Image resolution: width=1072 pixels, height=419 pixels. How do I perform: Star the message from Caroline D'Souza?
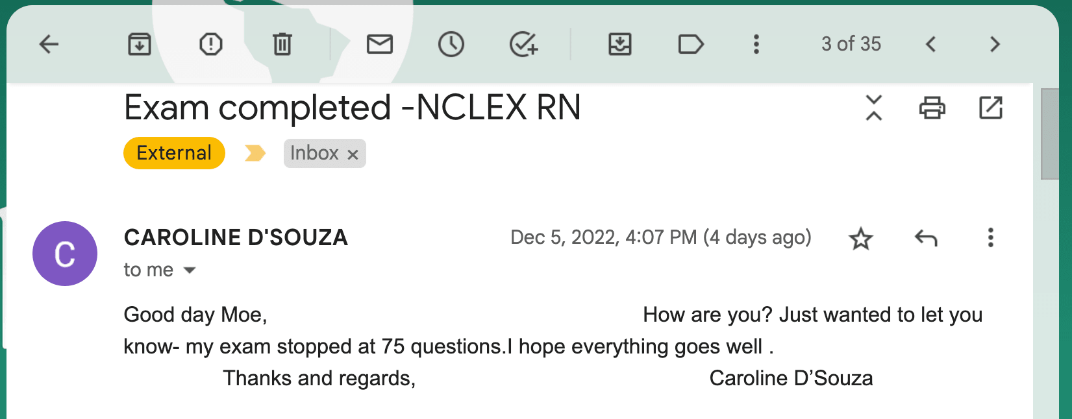[861, 239]
